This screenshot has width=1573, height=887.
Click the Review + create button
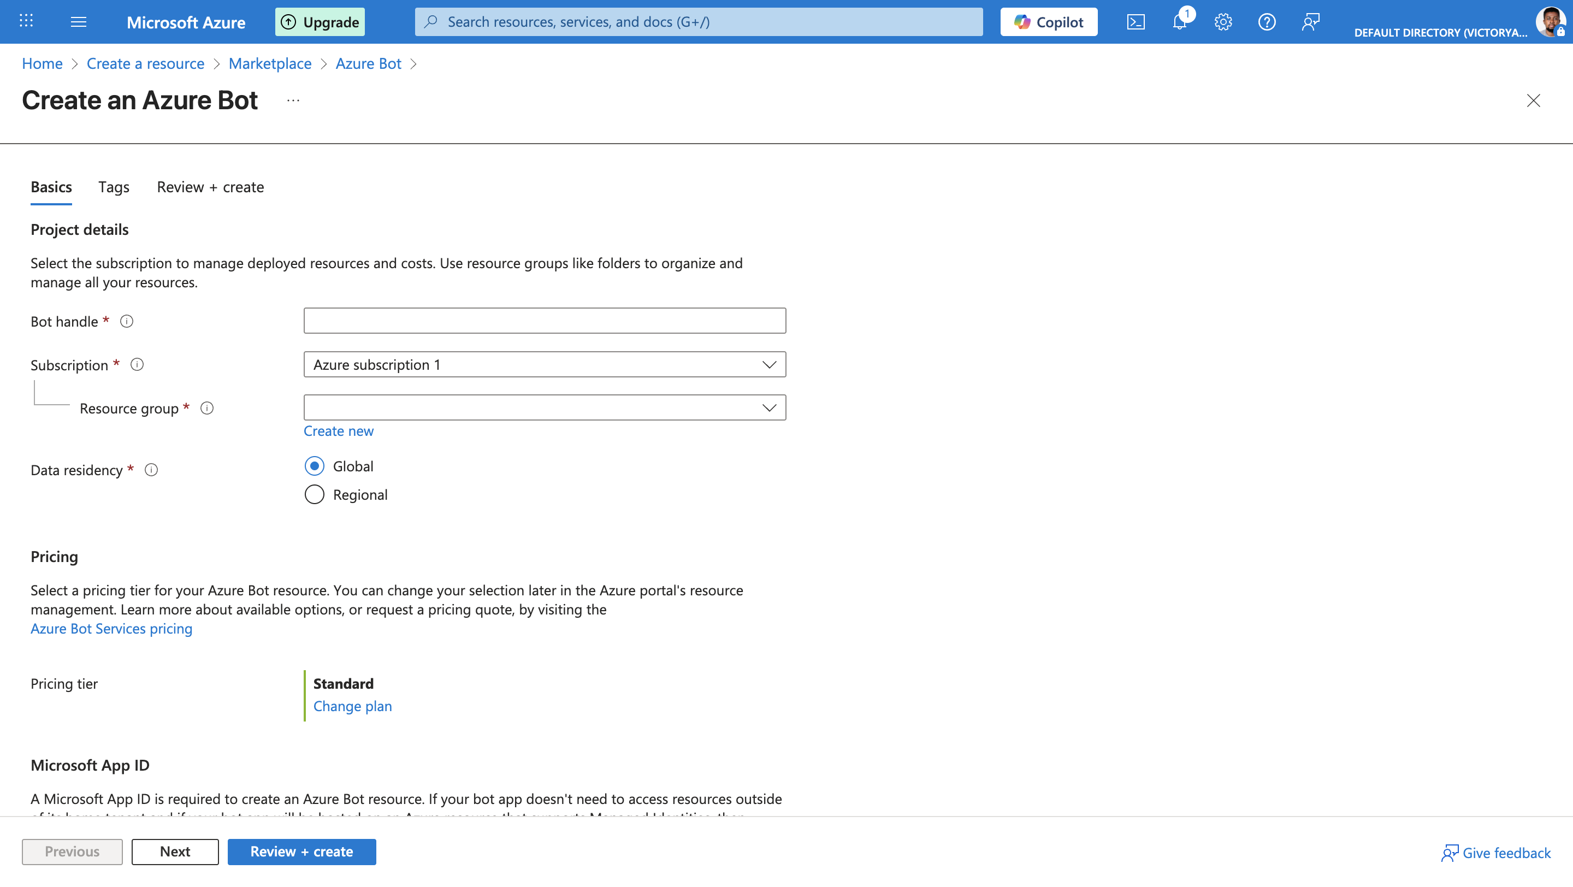(301, 851)
